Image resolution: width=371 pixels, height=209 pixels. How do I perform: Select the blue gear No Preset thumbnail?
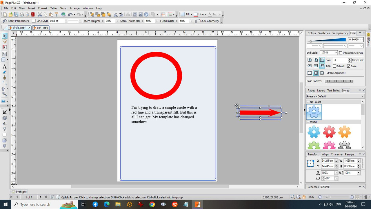click(314, 112)
